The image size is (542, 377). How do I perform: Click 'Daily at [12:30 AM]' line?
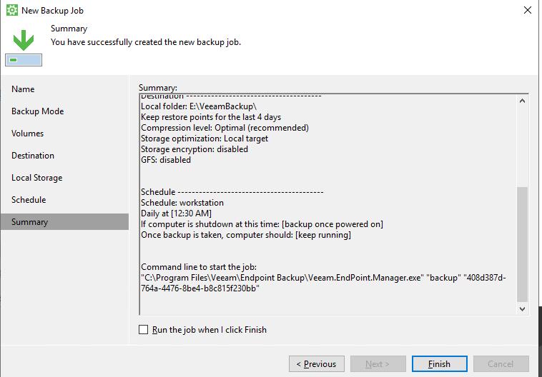(x=176, y=213)
